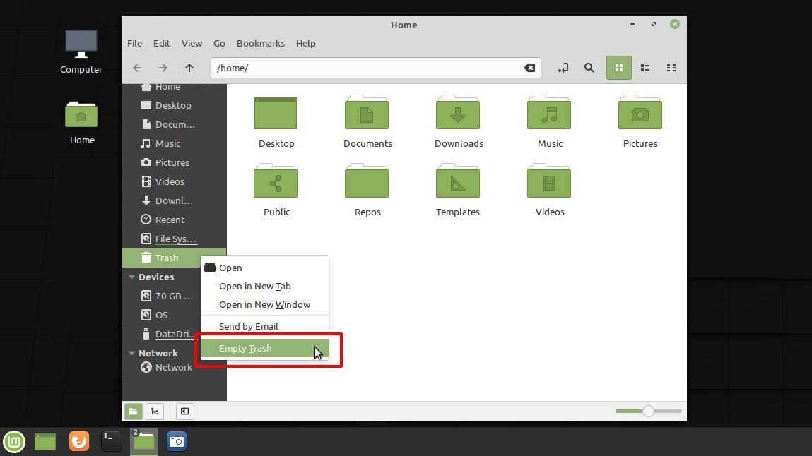Adjust the zoom level slider
The image size is (812, 456).
point(648,411)
